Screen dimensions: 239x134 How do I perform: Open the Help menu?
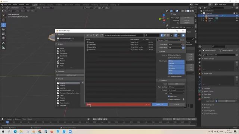coord(27,4)
